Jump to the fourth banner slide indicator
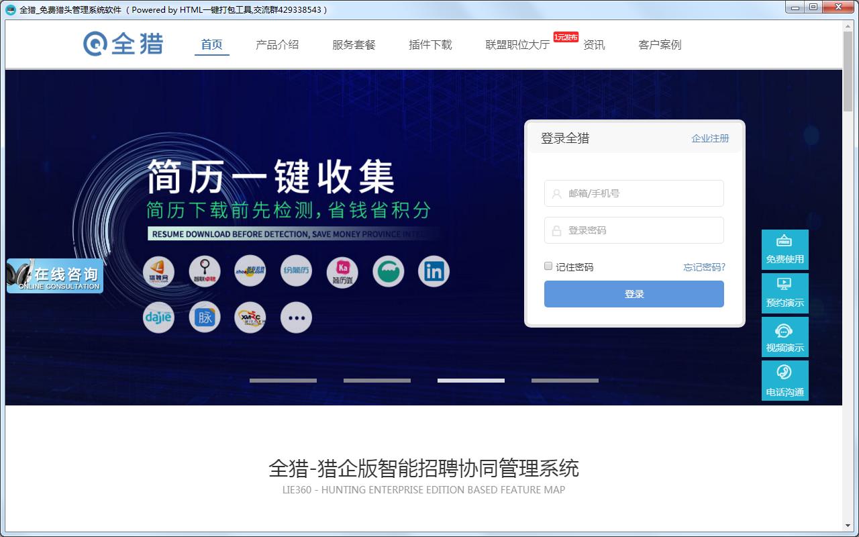The image size is (859, 537). click(565, 381)
